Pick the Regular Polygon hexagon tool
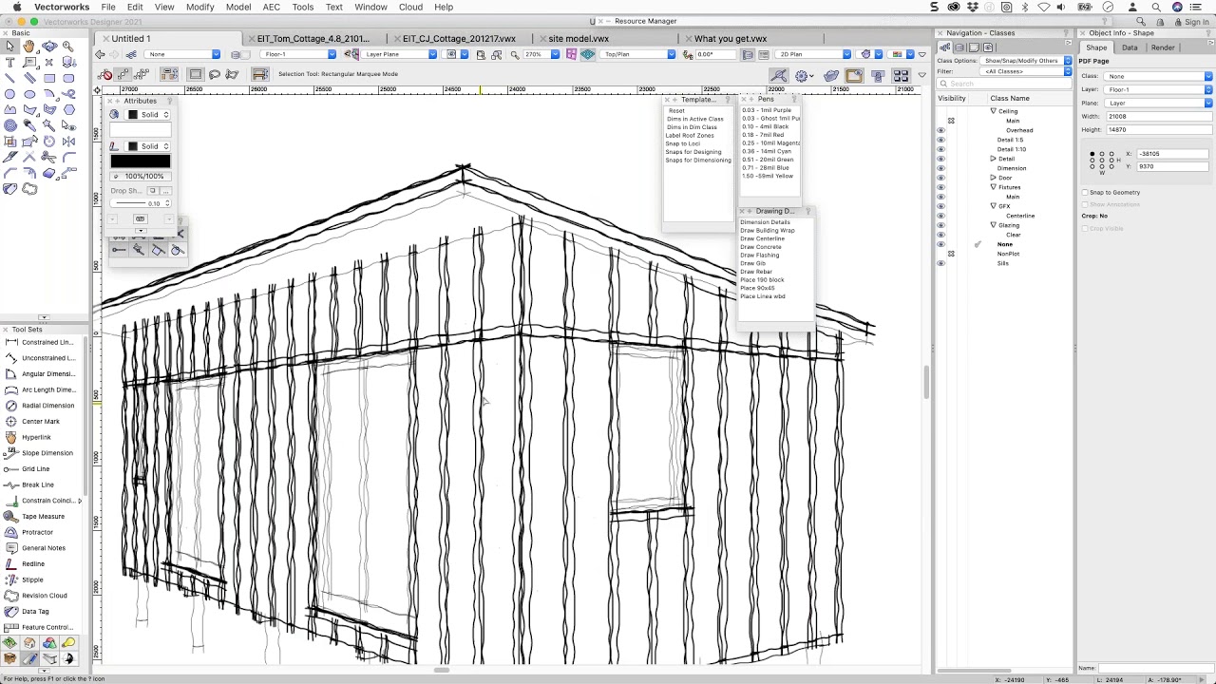1216x684 pixels. (x=68, y=110)
